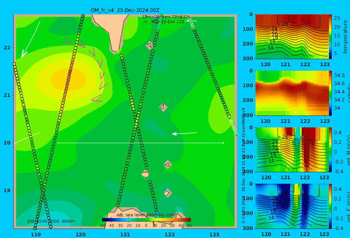350x238 pixels.
Task: Click the sea level anomaly colorbar
Action: coord(146,220)
